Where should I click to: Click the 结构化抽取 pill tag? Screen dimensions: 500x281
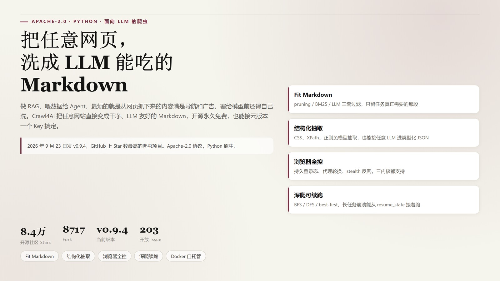pos(78,256)
